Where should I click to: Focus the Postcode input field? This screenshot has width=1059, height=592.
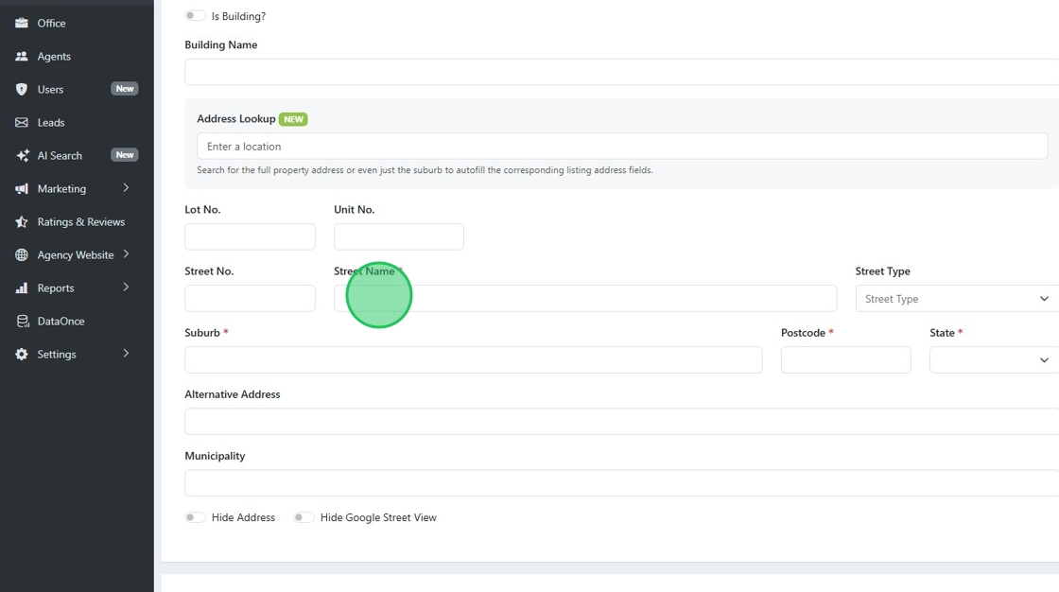845,360
